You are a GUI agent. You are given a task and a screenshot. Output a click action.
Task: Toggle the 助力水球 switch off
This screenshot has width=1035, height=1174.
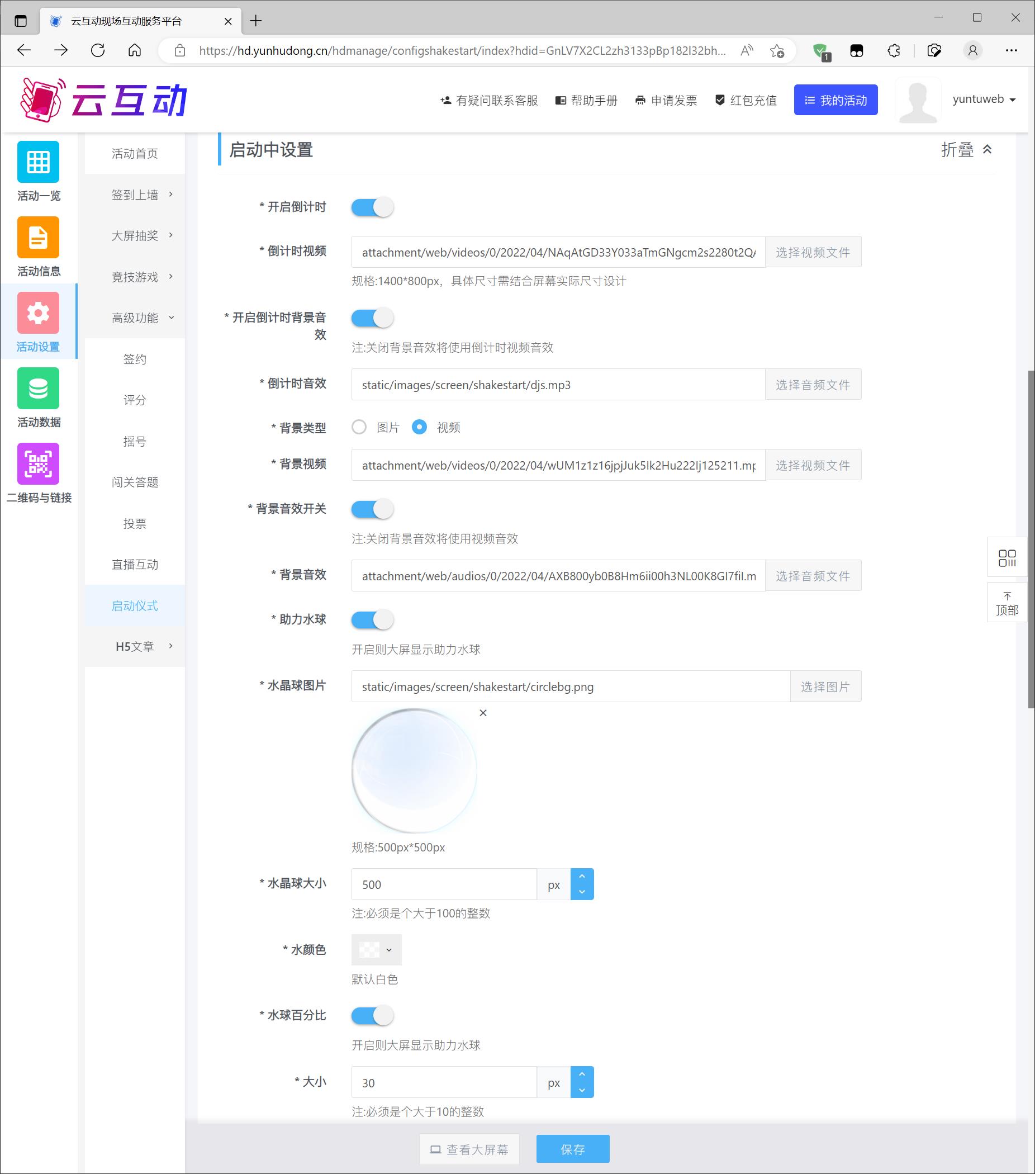[x=372, y=620]
